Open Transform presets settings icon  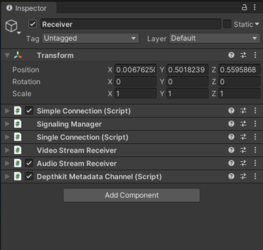click(x=243, y=55)
